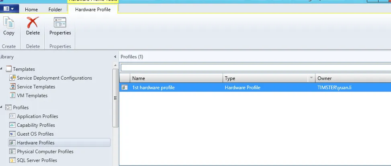Open the Application Profiles label
The image size is (391, 166).
click(37, 116)
